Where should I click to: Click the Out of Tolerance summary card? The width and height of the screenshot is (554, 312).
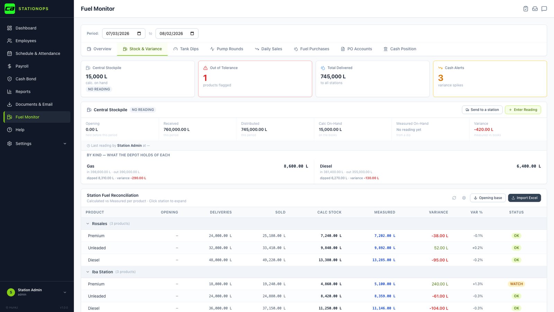[255, 79]
